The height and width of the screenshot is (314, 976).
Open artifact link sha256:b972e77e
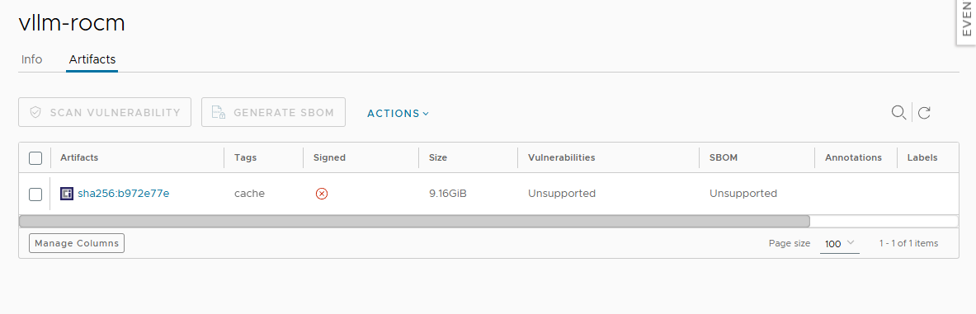click(x=123, y=194)
